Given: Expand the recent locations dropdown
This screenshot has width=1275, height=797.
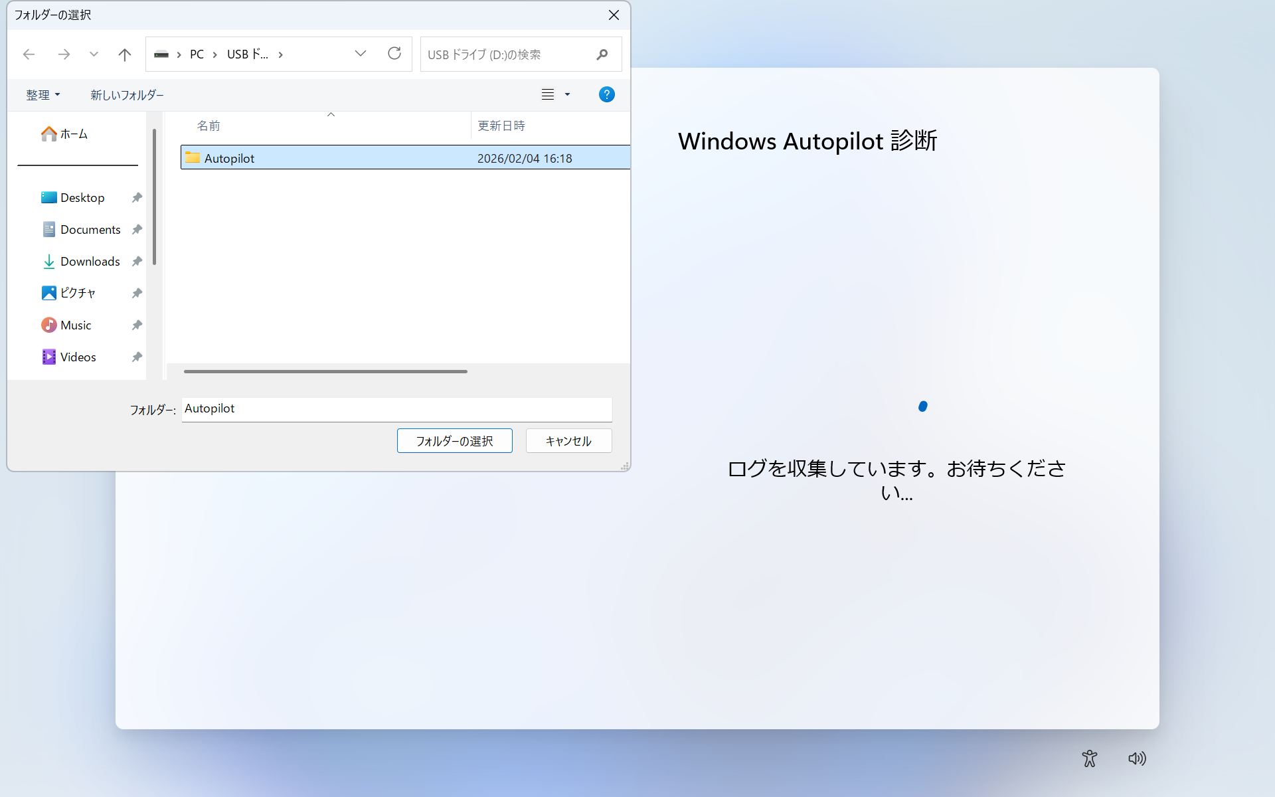Looking at the screenshot, I should 94,54.
